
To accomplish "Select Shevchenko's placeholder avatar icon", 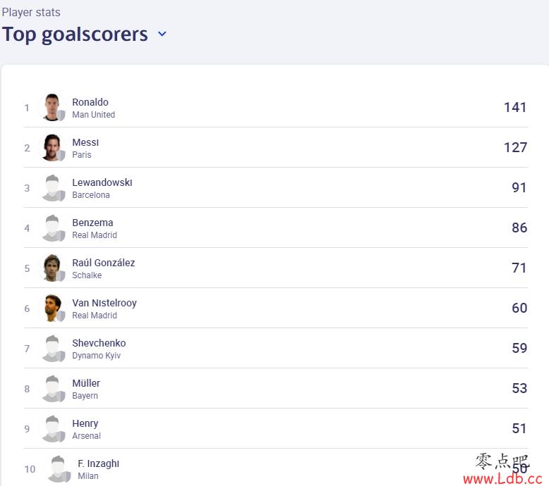I will pos(53,349).
